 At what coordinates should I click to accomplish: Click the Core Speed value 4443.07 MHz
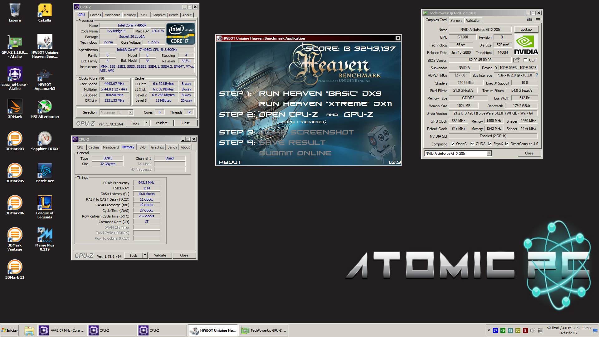[x=114, y=84]
